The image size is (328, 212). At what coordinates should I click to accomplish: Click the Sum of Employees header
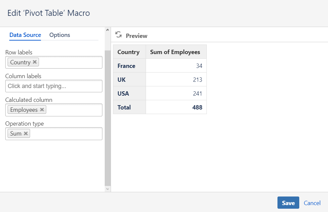click(175, 52)
